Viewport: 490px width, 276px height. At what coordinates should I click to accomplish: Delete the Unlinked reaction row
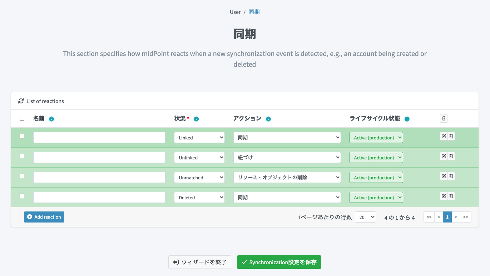tap(451, 156)
